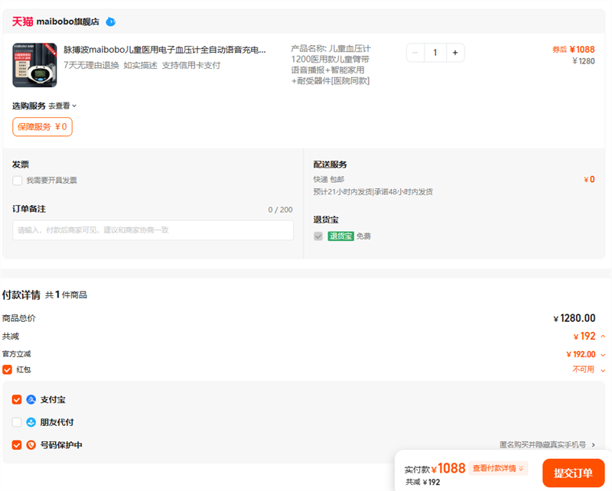Image resolution: width=612 pixels, height=491 pixels.
Task: Submit the order with 提交订单
Action: (x=573, y=473)
